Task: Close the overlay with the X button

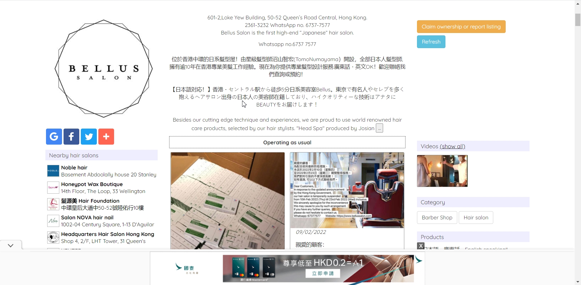Action: point(421,246)
